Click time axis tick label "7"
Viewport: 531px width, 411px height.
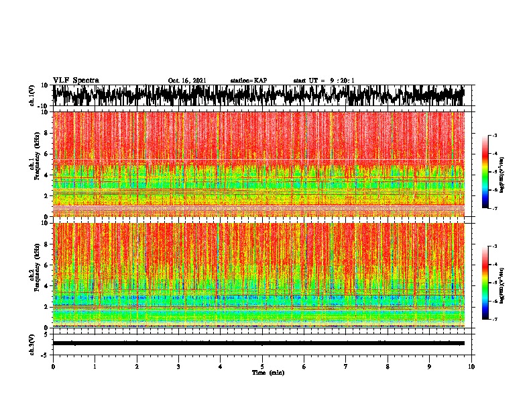point(346,367)
